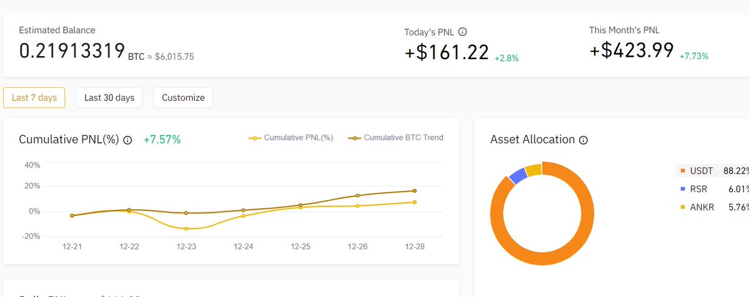This screenshot has height=297, width=749.
Task: Click the +7.57% cumulative PNL percentage
Action: click(162, 139)
